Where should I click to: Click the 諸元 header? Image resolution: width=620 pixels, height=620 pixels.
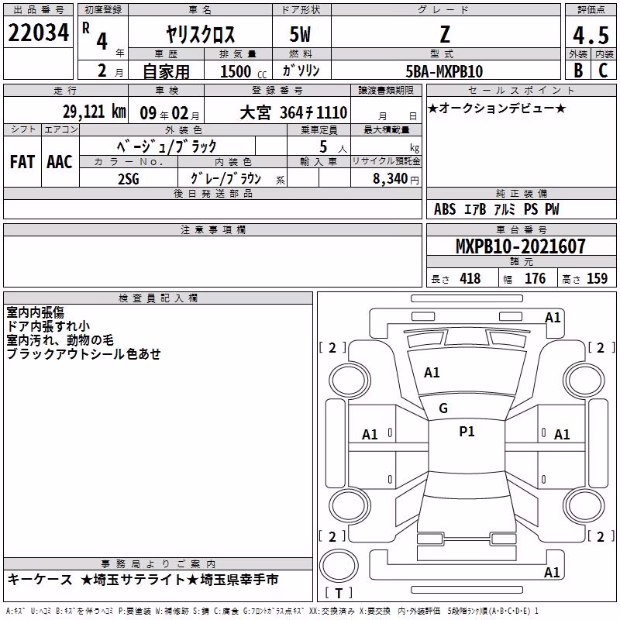522,262
